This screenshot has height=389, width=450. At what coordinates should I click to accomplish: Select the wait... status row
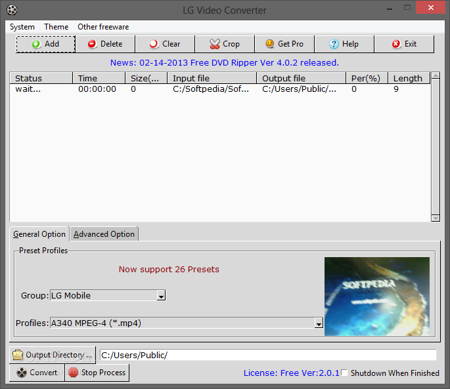coord(220,89)
